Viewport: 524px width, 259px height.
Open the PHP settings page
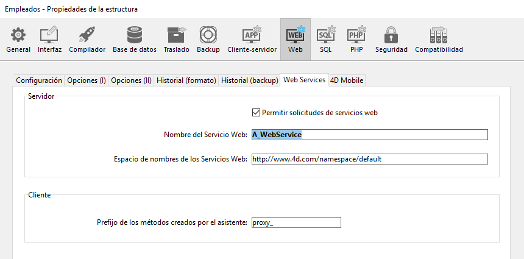coord(356,40)
